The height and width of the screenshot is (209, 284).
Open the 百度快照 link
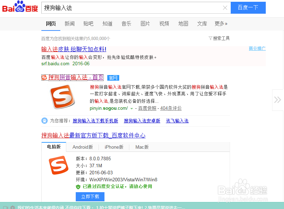pyautogui.click(x=147, y=108)
